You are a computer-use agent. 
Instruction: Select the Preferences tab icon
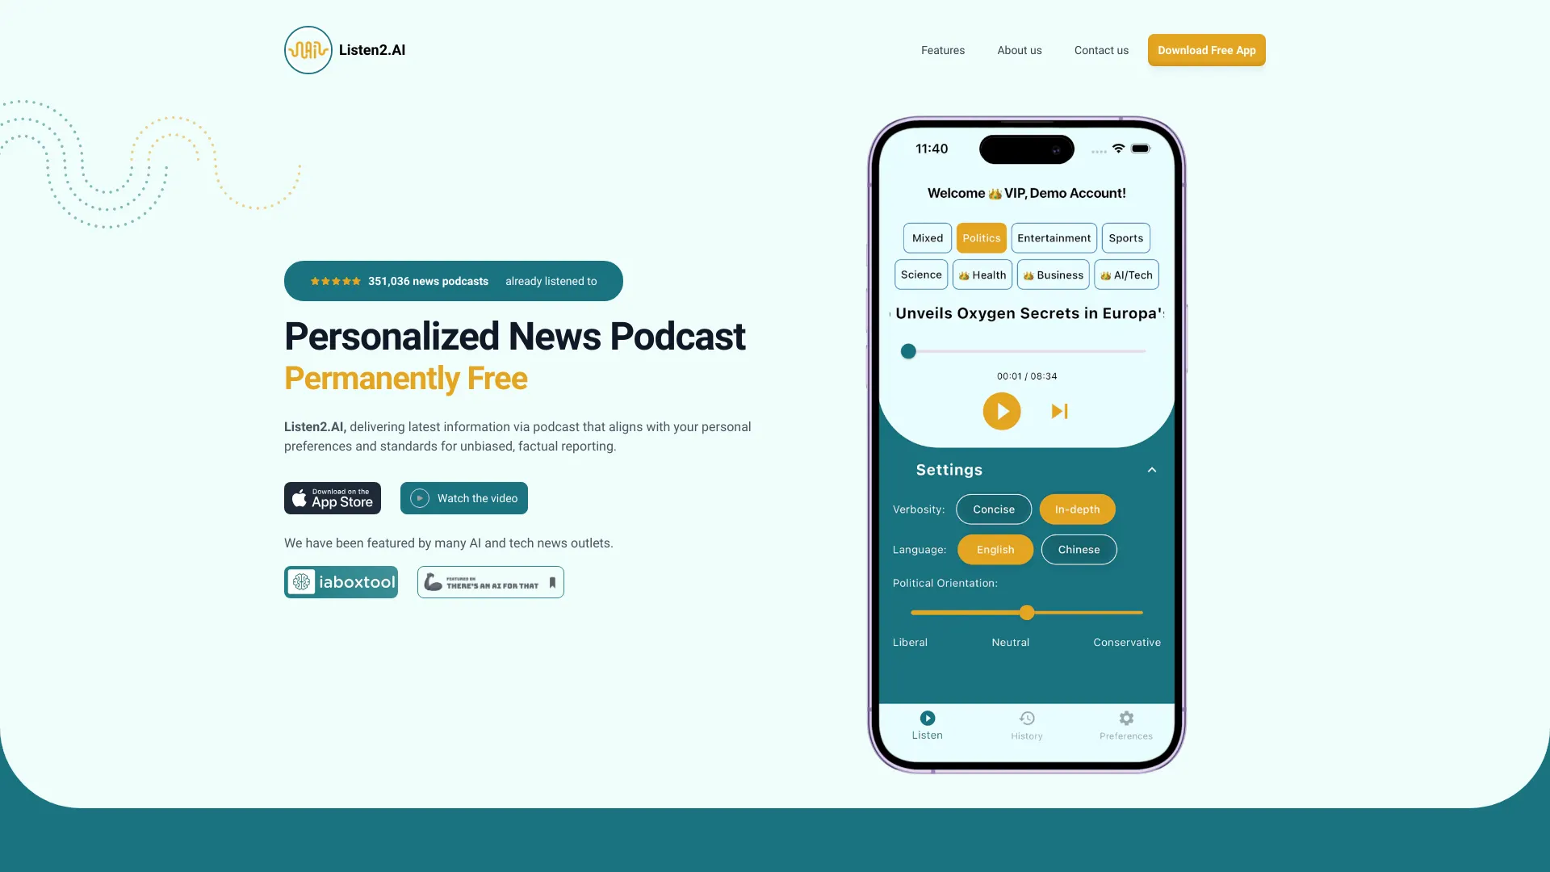click(x=1126, y=719)
